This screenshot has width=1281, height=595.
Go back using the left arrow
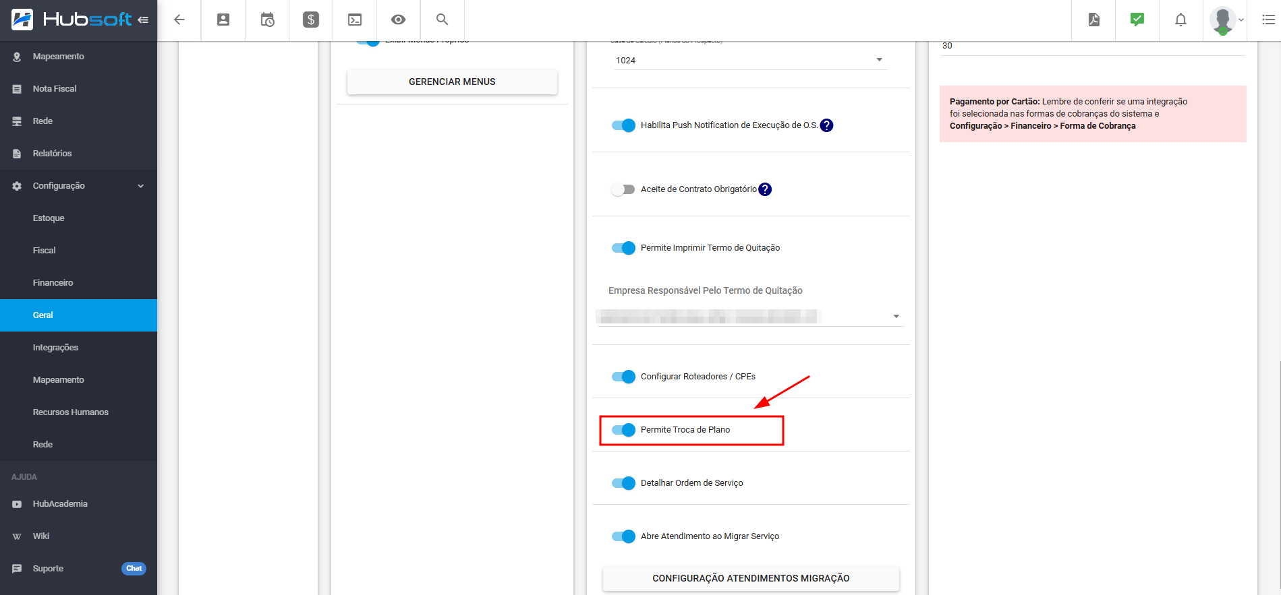179,20
